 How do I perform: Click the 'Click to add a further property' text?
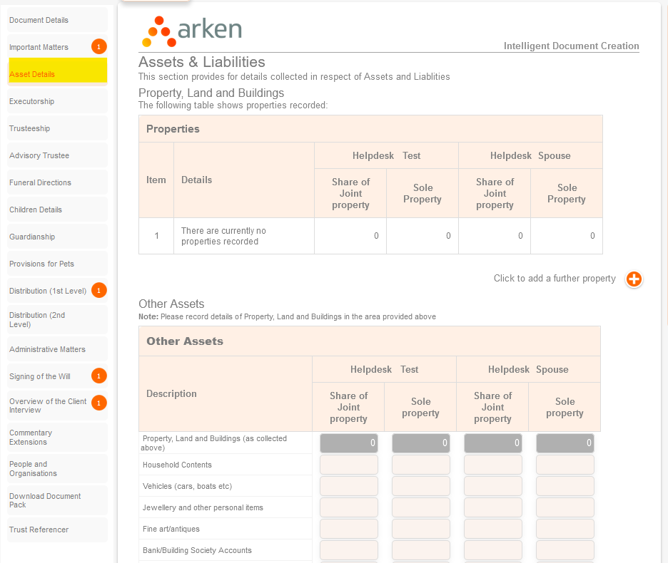[554, 279]
